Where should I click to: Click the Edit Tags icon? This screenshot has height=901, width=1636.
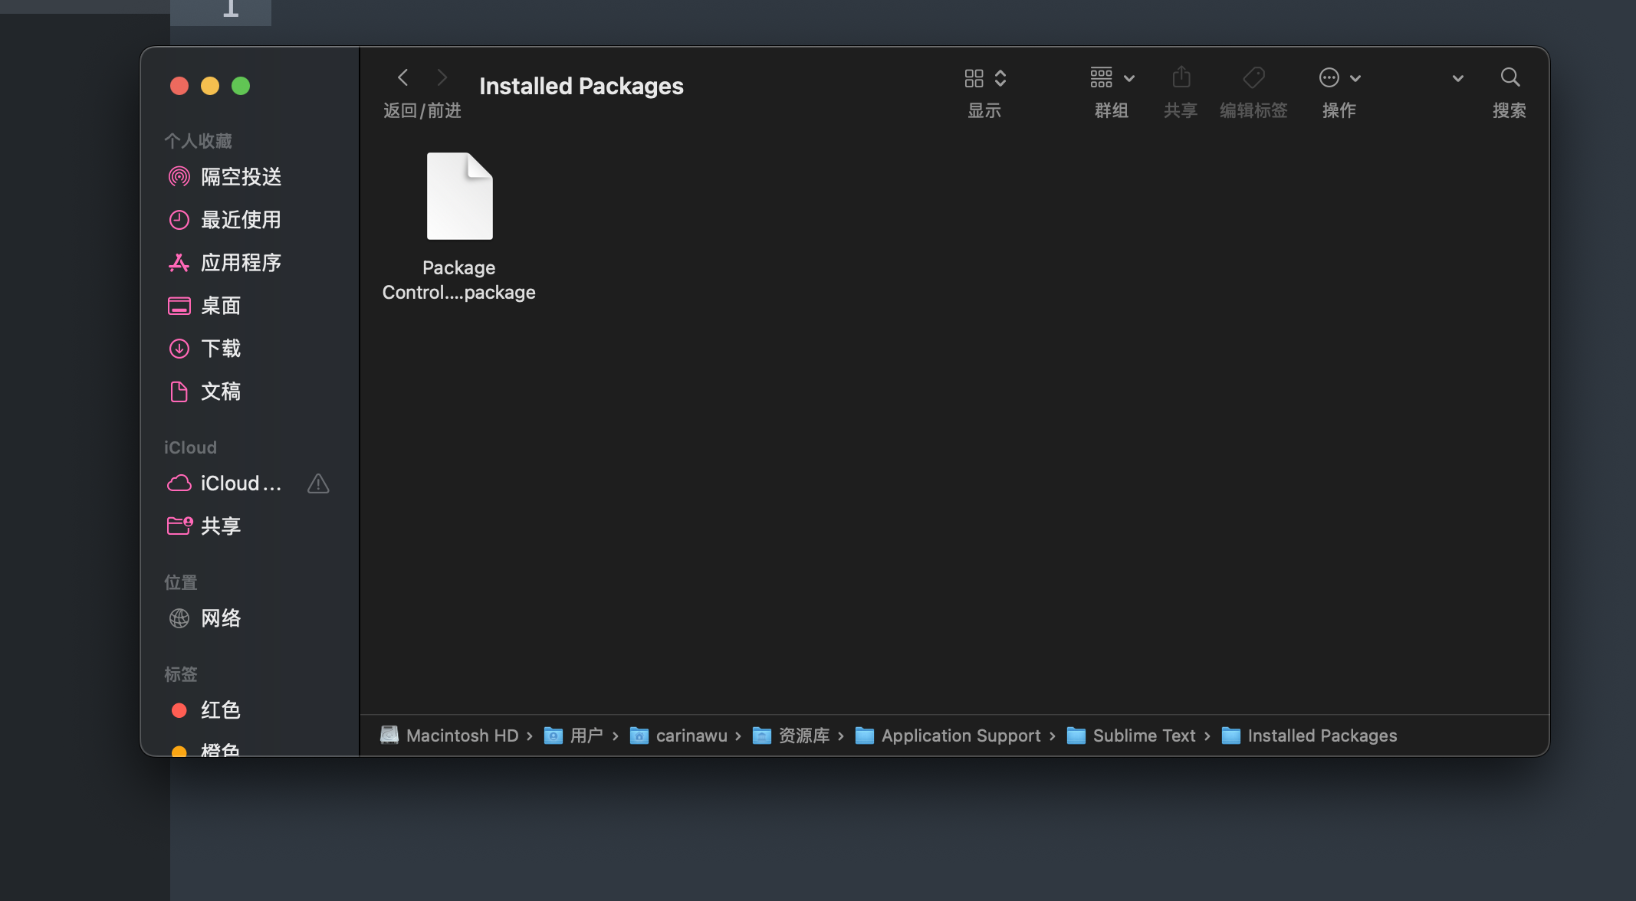pos(1253,77)
